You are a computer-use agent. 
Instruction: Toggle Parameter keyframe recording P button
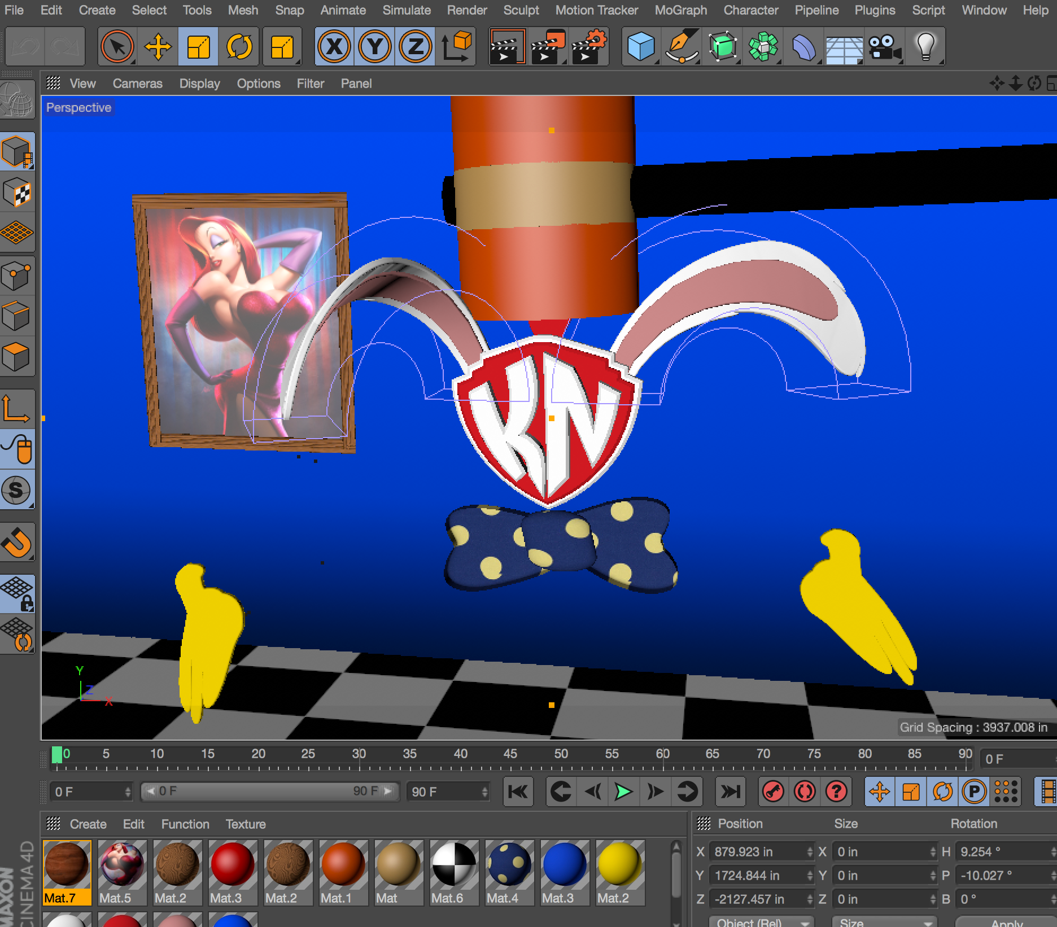[975, 792]
